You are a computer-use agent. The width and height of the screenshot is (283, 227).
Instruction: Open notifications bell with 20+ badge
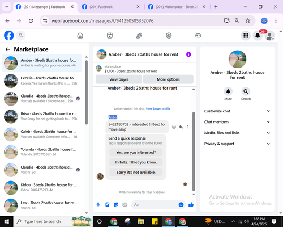(258, 35)
